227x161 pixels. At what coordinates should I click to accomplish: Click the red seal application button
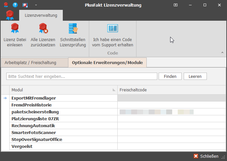(10, 15)
